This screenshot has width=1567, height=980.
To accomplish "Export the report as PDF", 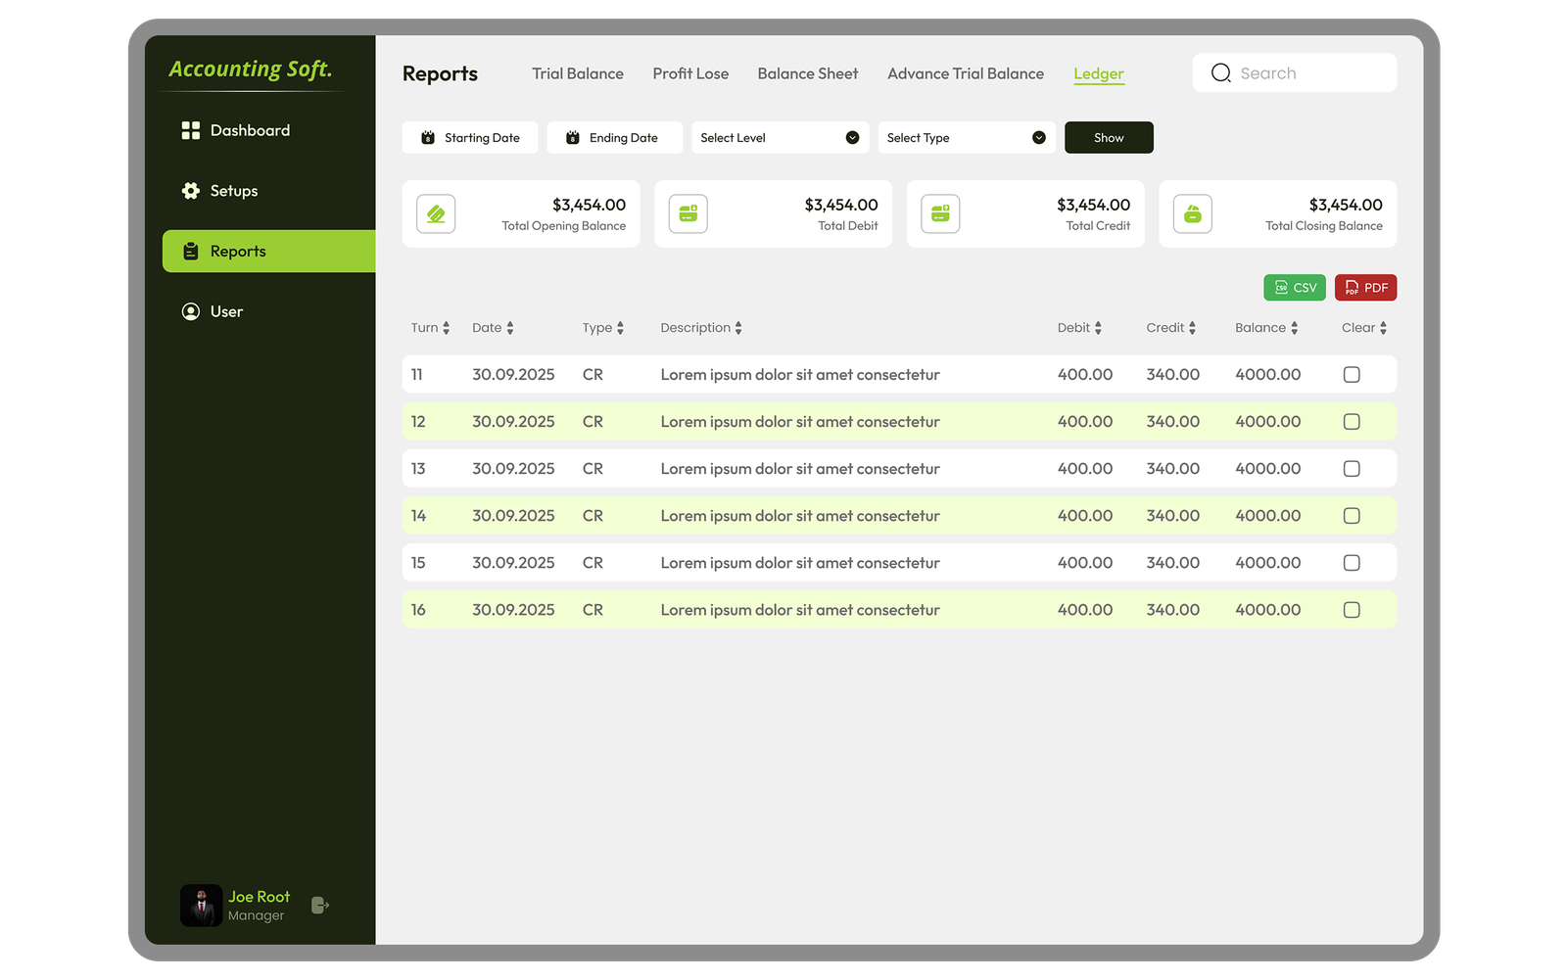I will coord(1365,287).
